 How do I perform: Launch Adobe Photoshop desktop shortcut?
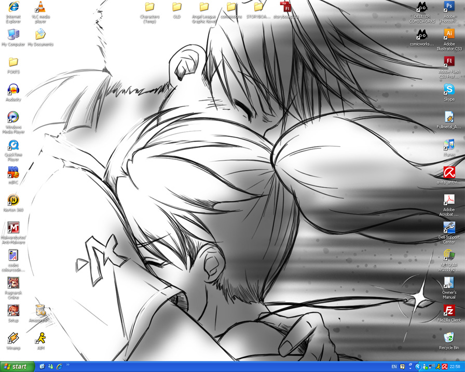click(449, 12)
